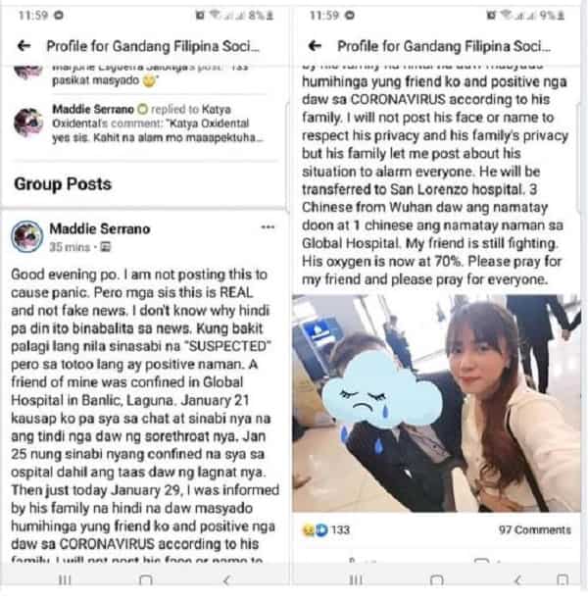This screenshot has width=588, height=602.
Task: Open the 97 Comments link
Action: point(535,530)
